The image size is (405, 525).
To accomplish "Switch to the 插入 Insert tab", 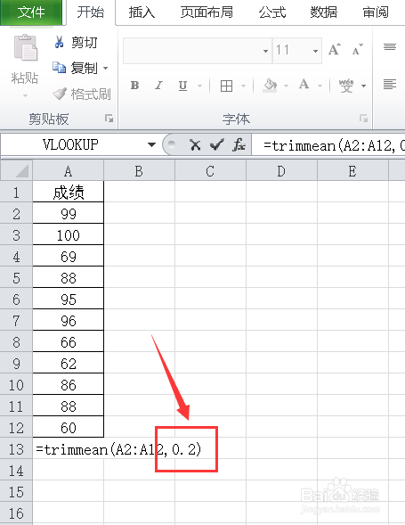I will point(142,12).
